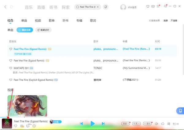Skip to the next track
The image size is (184, 130).
point(103,124)
